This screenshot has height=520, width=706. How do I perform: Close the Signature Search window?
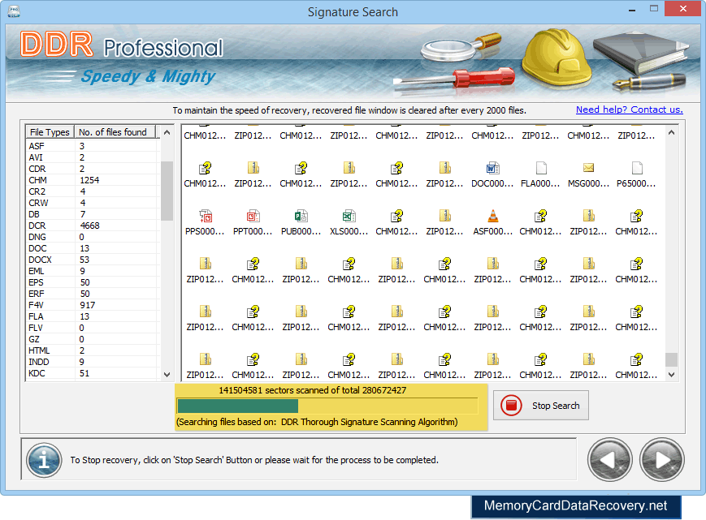tap(683, 9)
